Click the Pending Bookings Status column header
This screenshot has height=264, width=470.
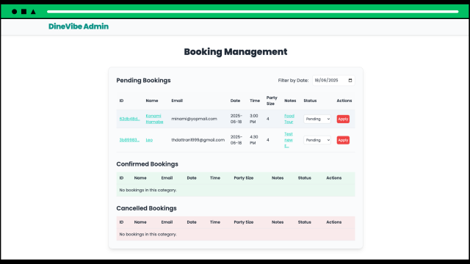tap(310, 100)
